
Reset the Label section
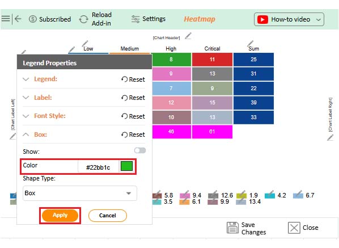click(x=133, y=98)
